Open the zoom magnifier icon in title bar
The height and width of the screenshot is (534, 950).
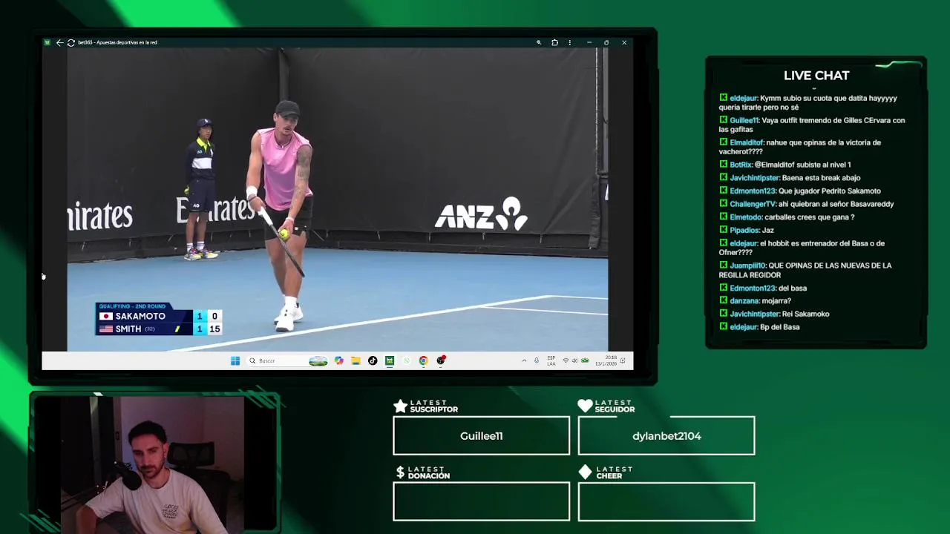(539, 42)
